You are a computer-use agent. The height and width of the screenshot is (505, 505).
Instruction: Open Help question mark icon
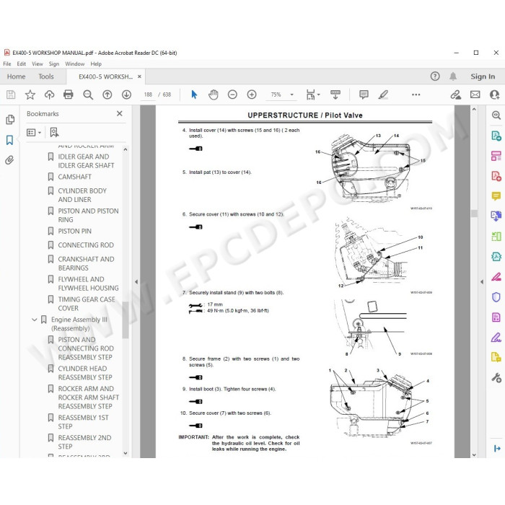point(435,76)
